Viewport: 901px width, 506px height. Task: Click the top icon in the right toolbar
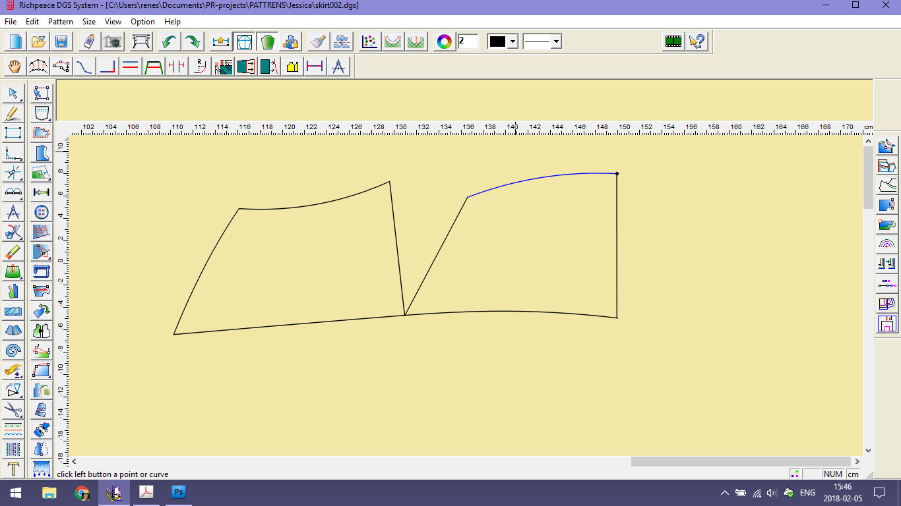coord(887,146)
